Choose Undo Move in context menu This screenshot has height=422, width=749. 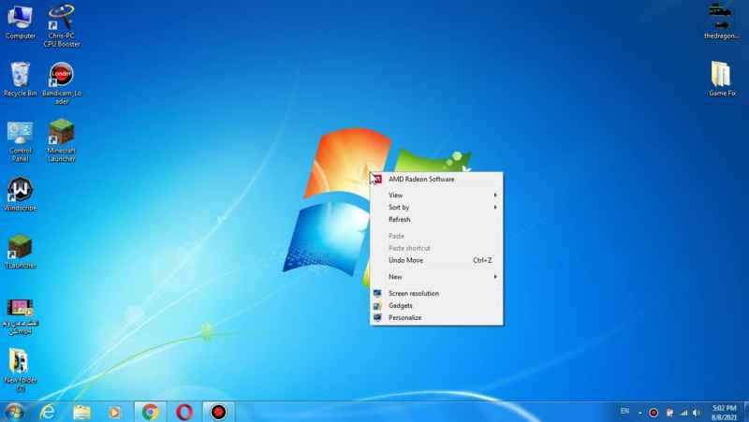tap(436, 260)
